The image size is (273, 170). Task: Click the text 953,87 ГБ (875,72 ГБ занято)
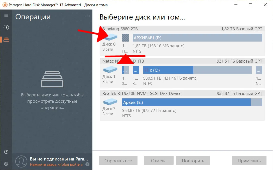[x=149, y=110]
